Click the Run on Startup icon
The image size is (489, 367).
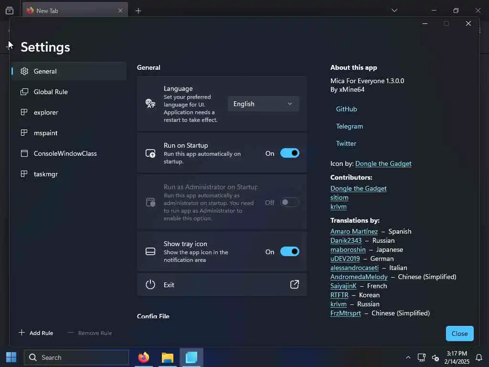(150, 153)
